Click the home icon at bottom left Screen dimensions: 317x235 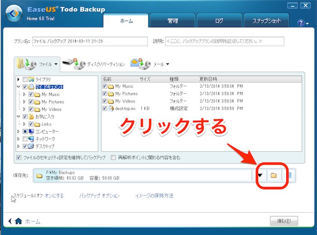pyautogui.click(x=18, y=221)
